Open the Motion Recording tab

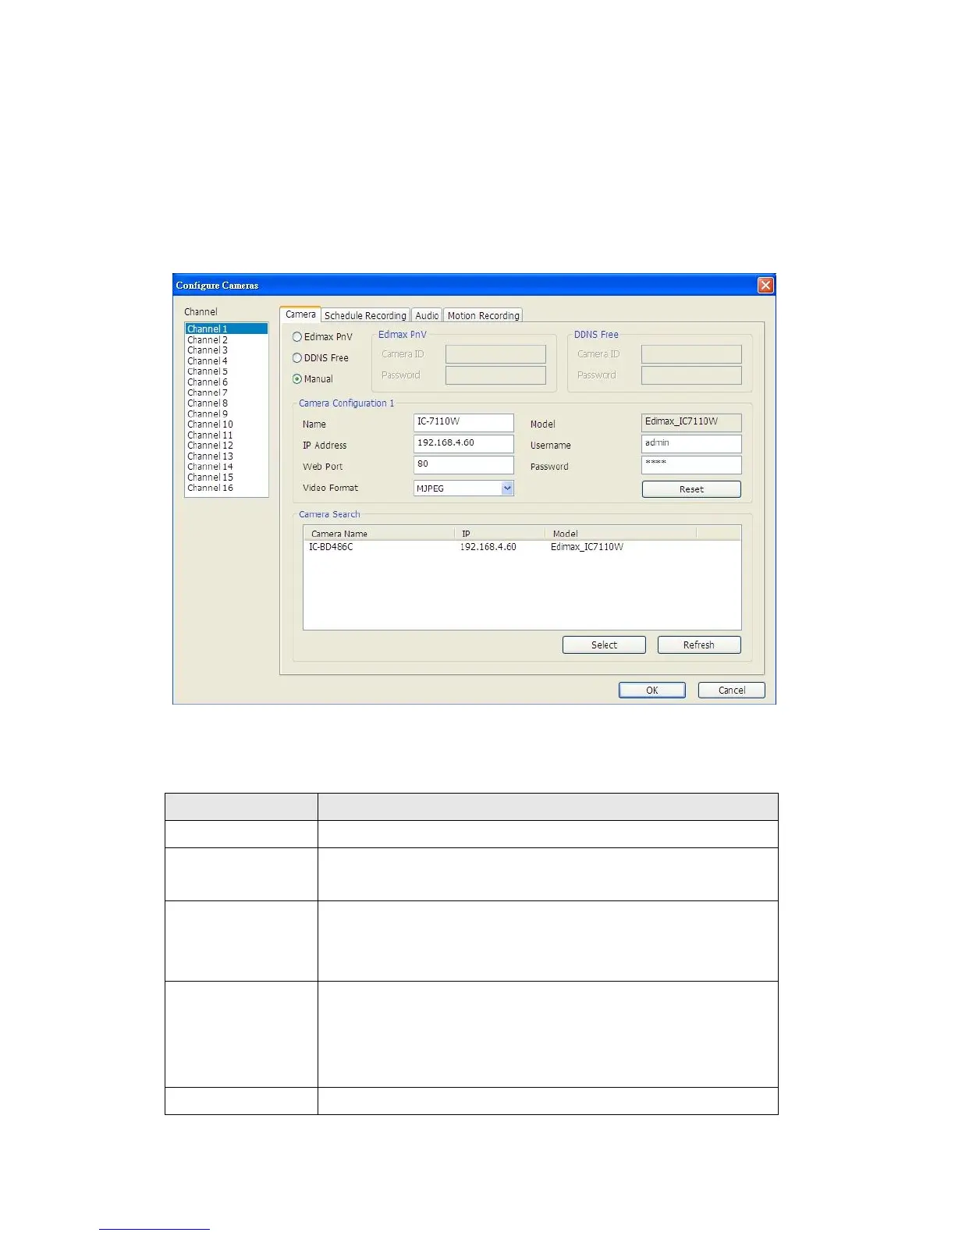pyautogui.click(x=483, y=315)
